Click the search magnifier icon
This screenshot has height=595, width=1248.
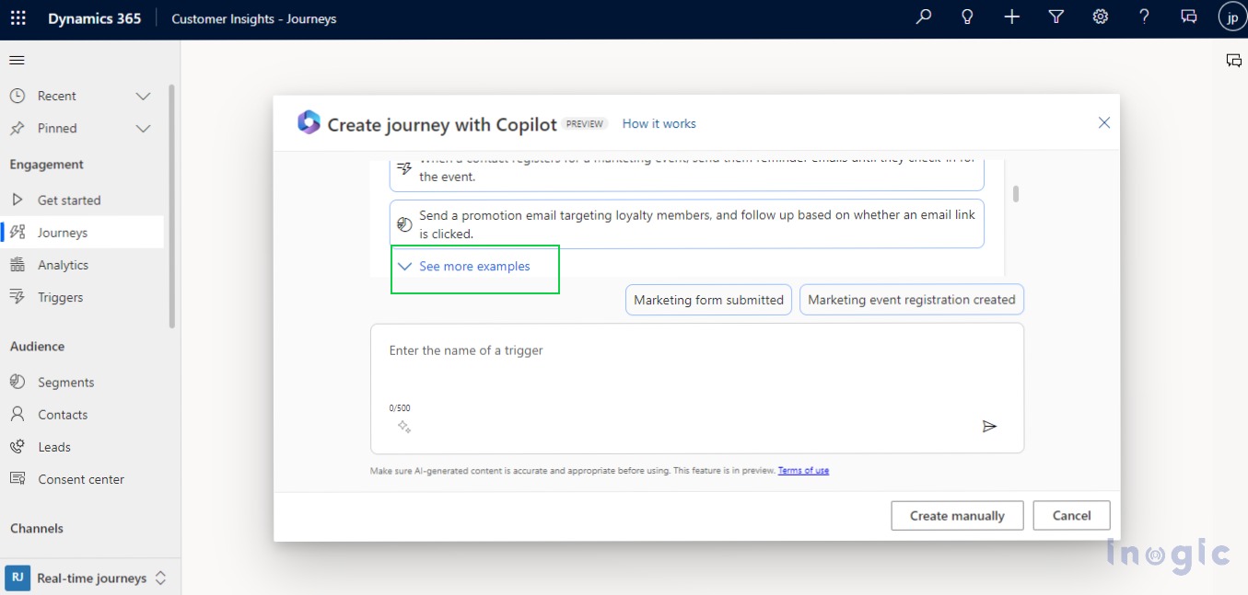point(923,17)
